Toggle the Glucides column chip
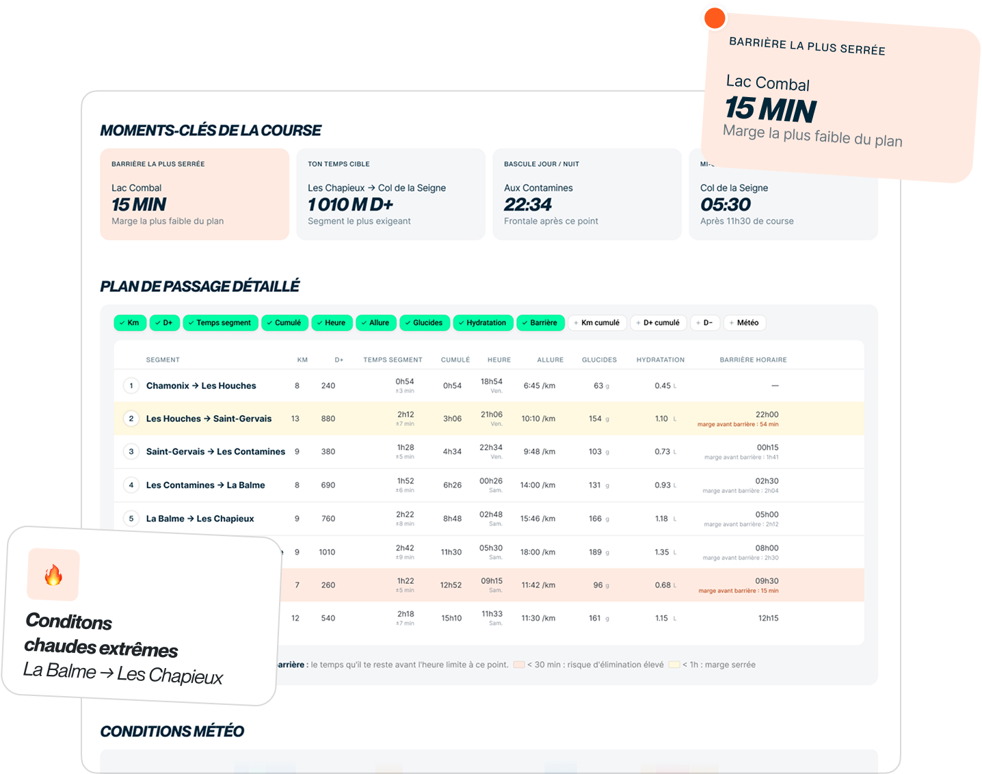Image resolution: width=982 pixels, height=774 pixels. tap(425, 323)
